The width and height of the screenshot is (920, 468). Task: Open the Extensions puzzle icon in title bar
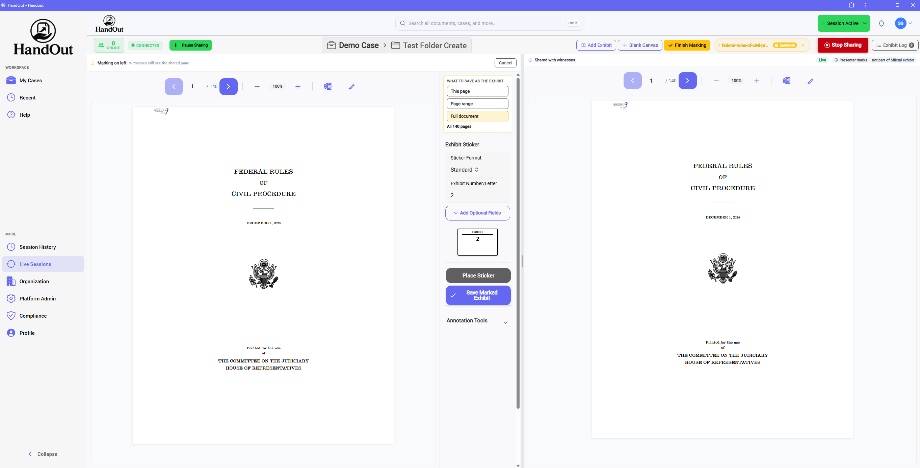852,5
